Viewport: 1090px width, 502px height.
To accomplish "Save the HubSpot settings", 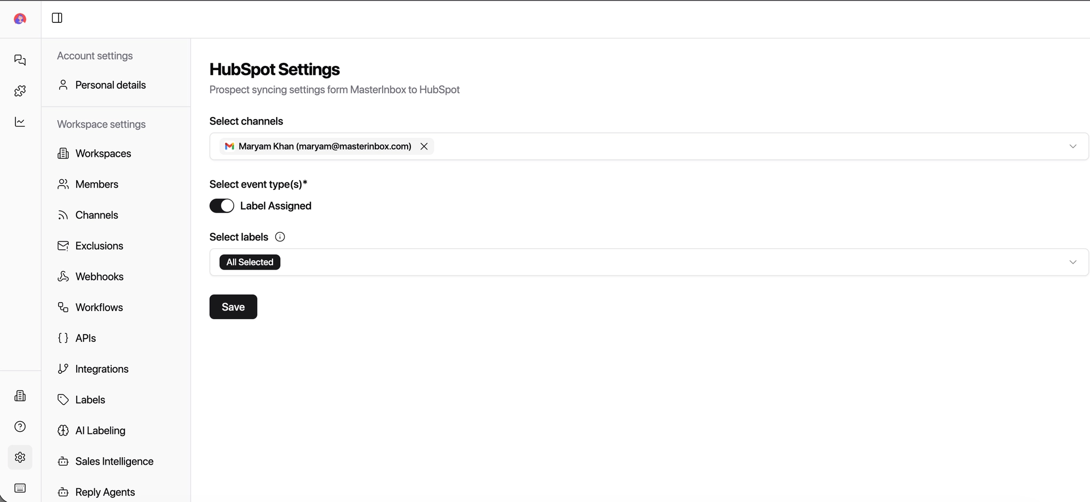I will 233,307.
